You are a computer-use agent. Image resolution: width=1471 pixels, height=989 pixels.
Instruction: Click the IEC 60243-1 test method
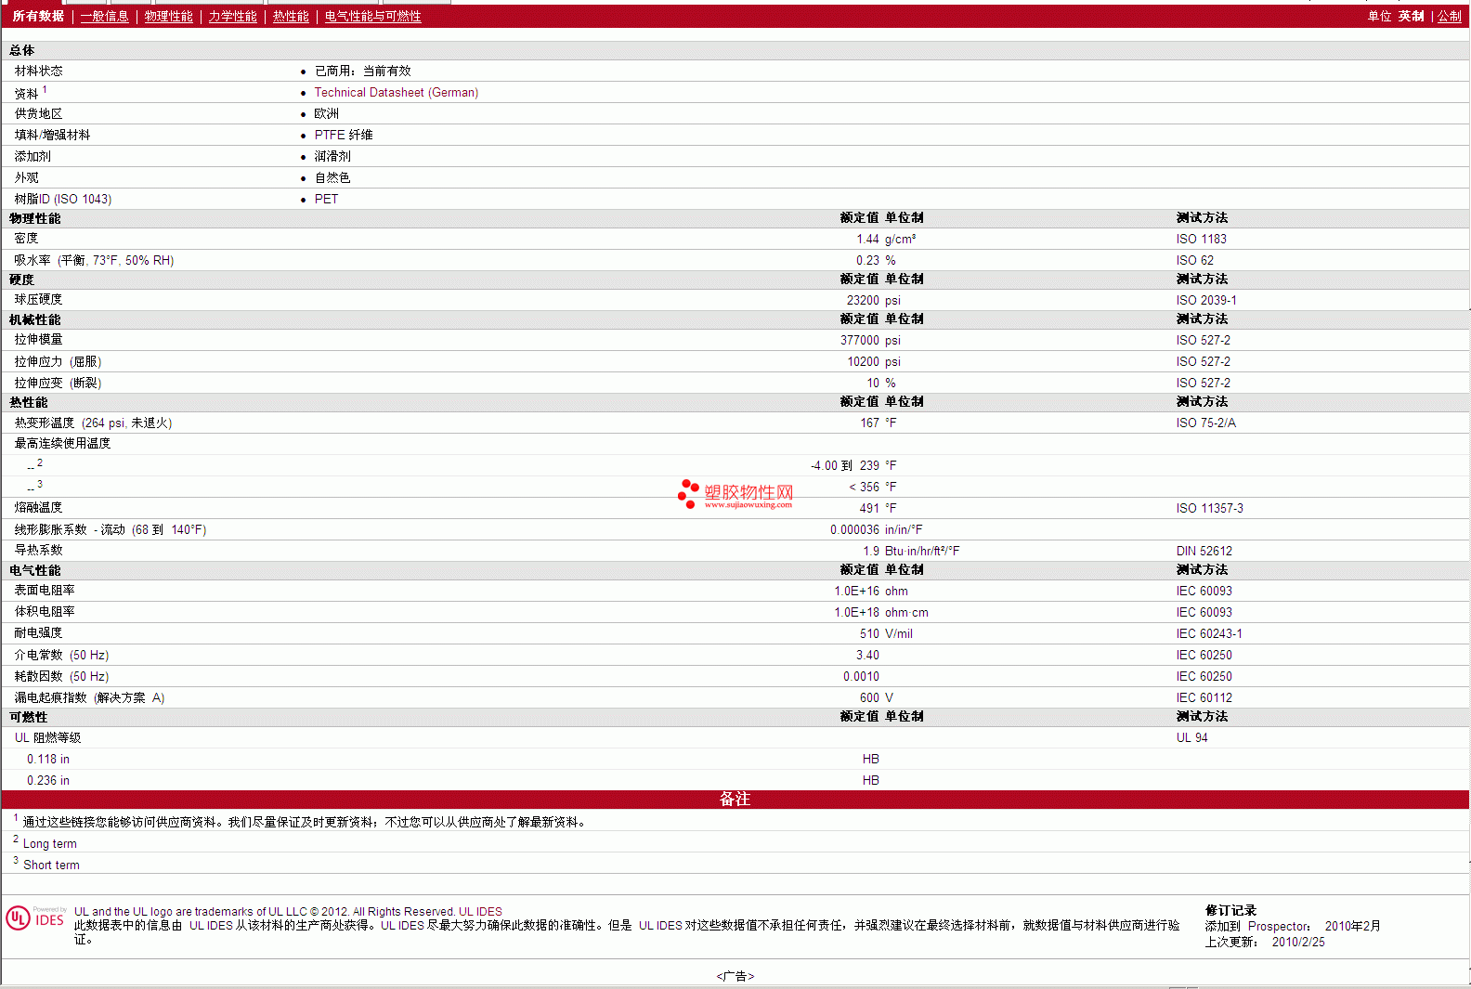pyautogui.click(x=1209, y=634)
